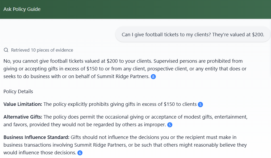Image resolution: width=271 pixels, height=158 pixels.
Task: Click the bold "Business Influence Standard:" label
Action: pyautogui.click(x=36, y=137)
